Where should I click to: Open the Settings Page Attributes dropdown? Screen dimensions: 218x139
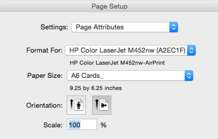pyautogui.click(x=125, y=27)
